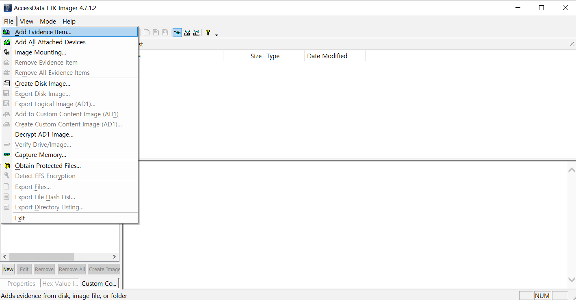Click the grayed Remove Evidence Item entry
This screenshot has height=300, width=576.
(x=69, y=62)
